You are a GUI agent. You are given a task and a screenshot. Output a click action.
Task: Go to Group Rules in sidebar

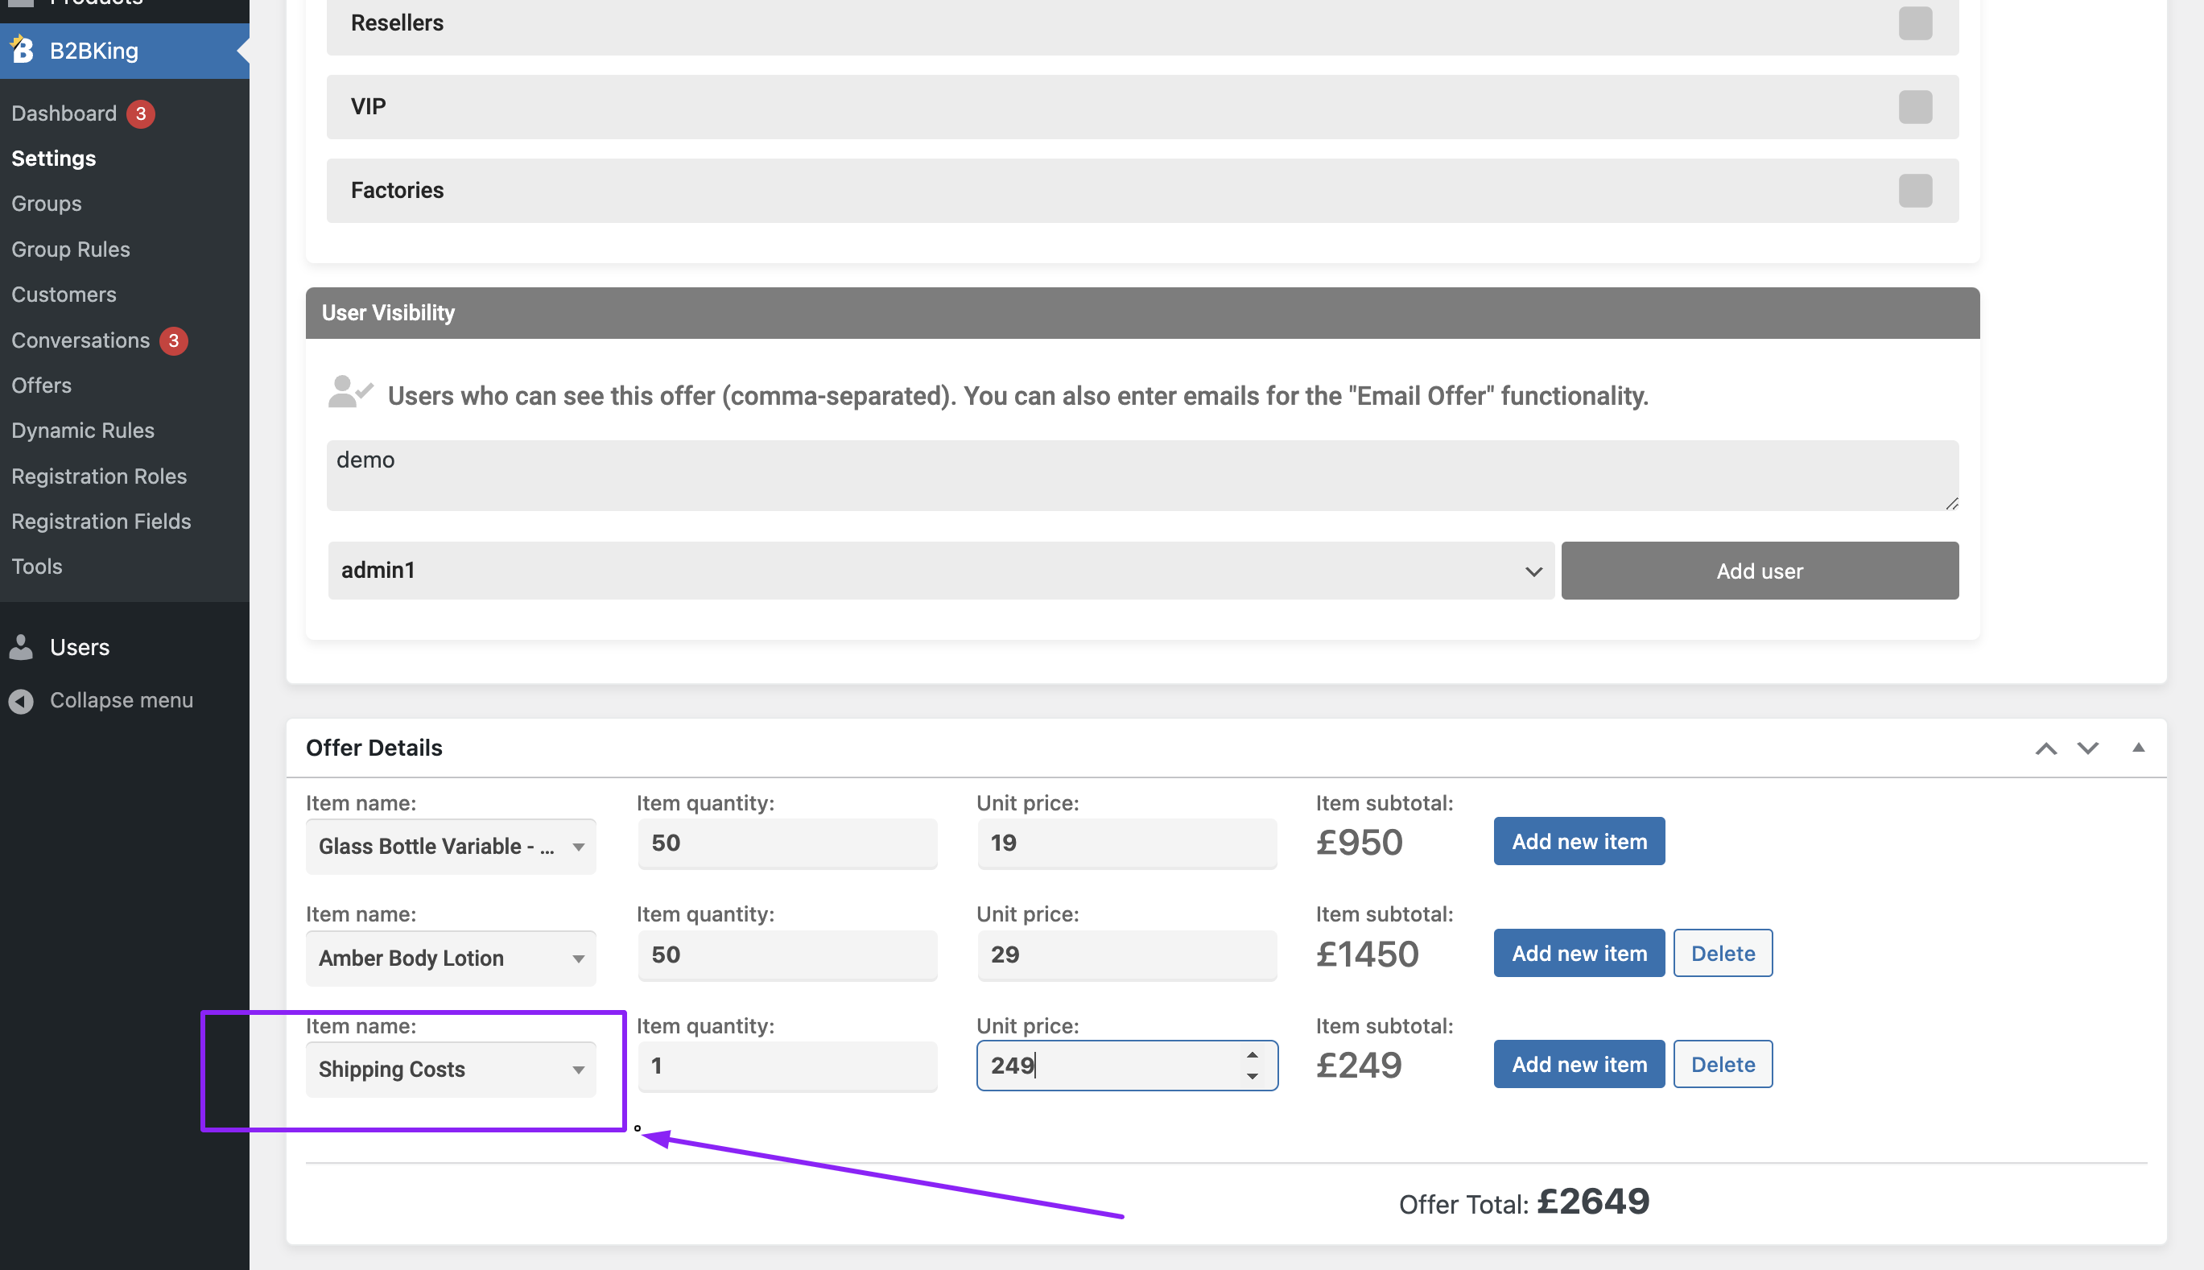coord(71,249)
